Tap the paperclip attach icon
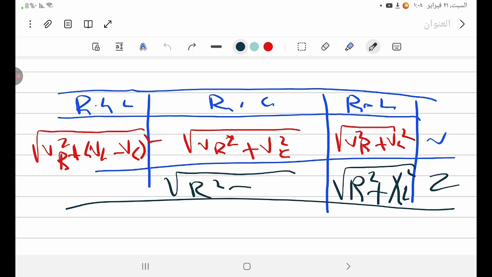 pos(48,24)
